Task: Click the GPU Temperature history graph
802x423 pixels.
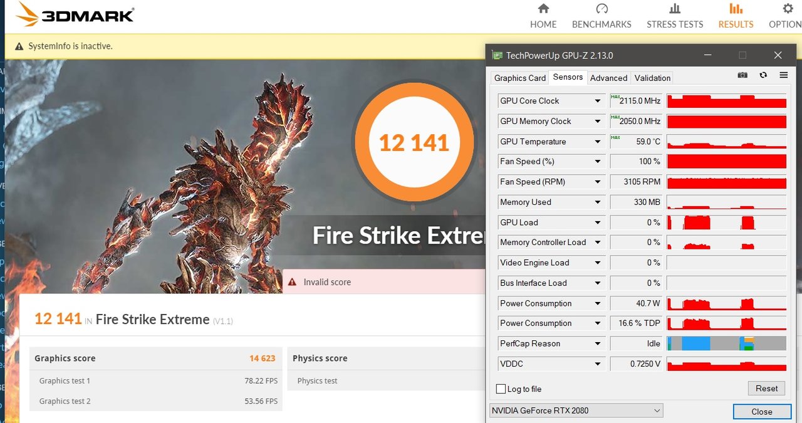Action: click(x=727, y=142)
